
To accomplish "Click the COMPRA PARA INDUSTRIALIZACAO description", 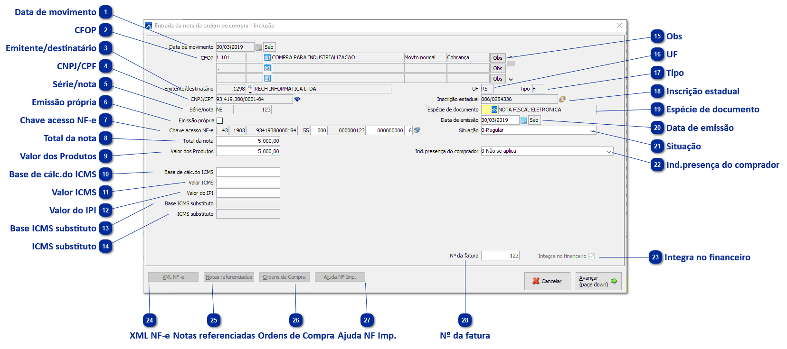I will pyautogui.click(x=338, y=57).
